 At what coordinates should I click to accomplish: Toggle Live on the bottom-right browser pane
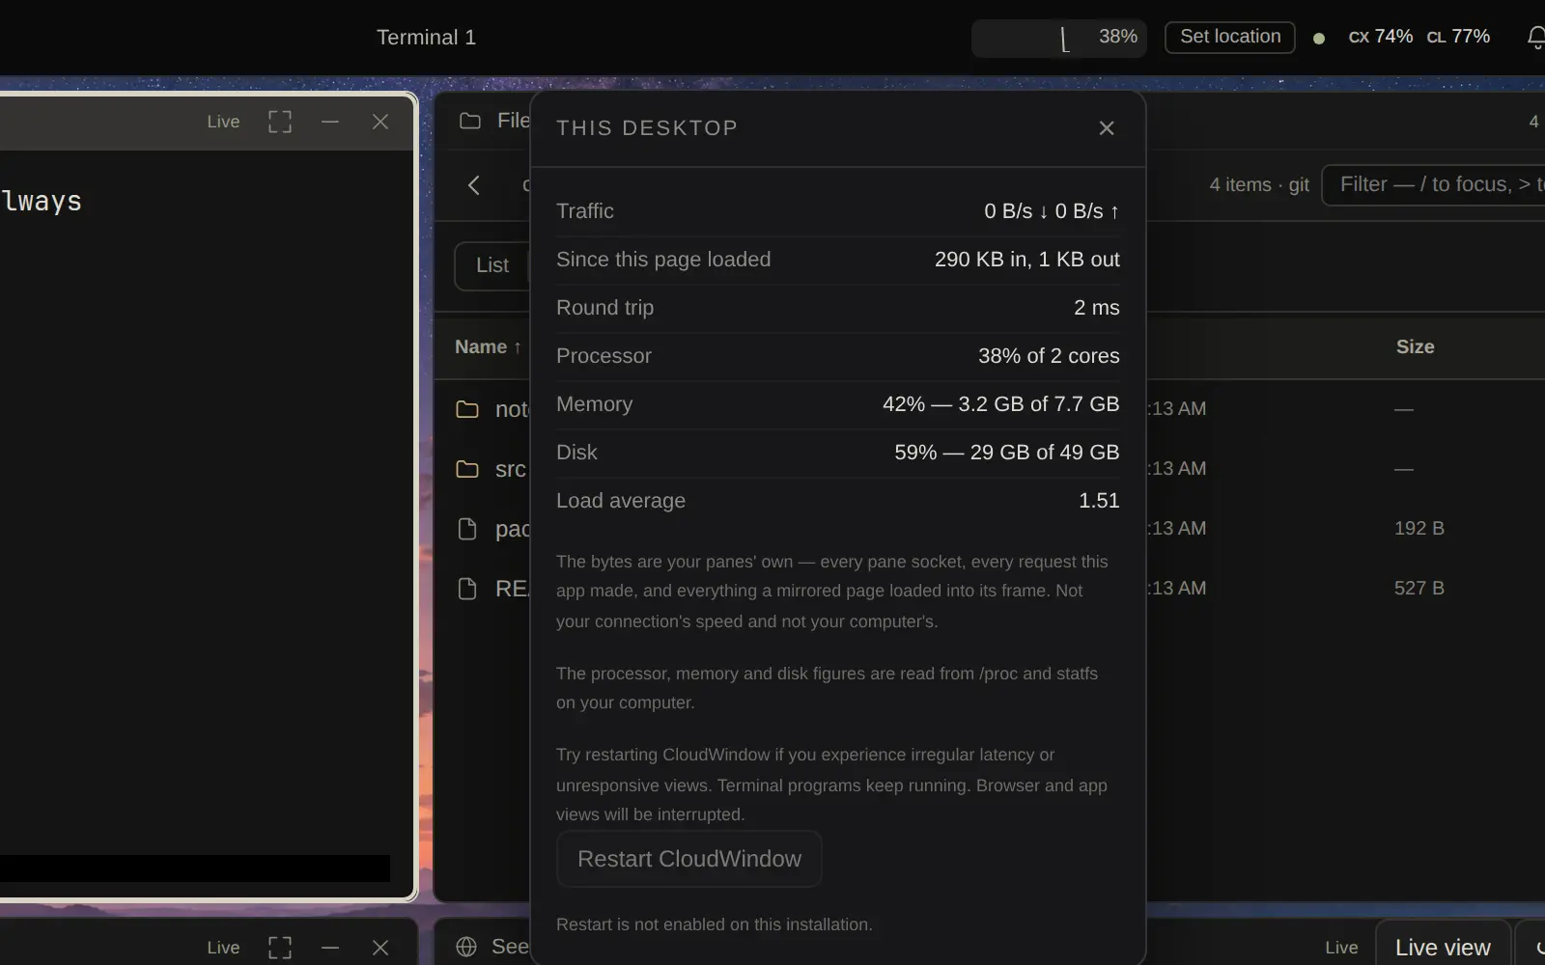tap(1341, 948)
